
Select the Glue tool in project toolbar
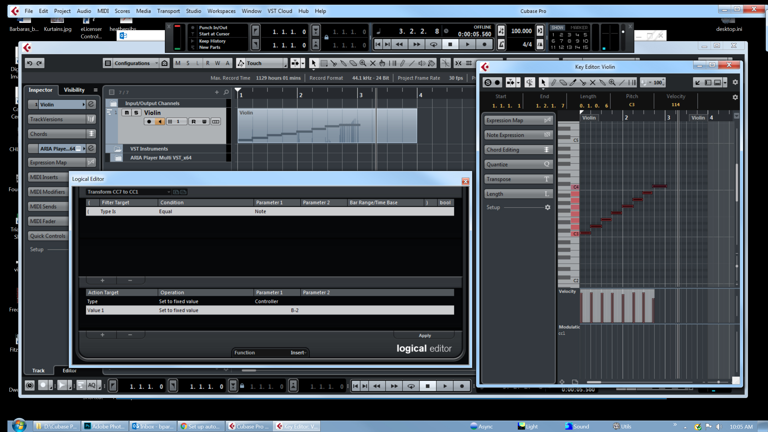click(343, 63)
